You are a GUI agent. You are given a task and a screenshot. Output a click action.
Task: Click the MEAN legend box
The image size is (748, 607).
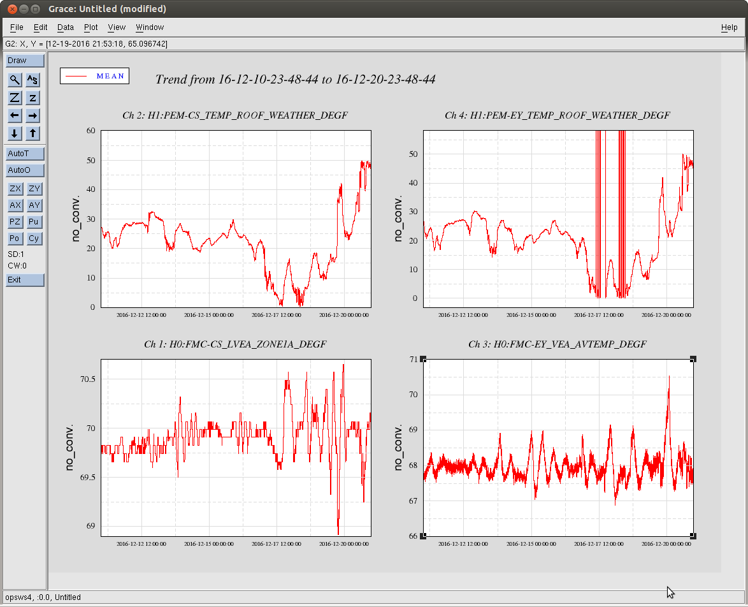(94, 76)
